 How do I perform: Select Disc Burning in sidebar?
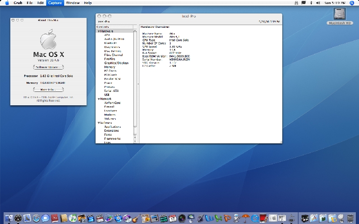113,51
